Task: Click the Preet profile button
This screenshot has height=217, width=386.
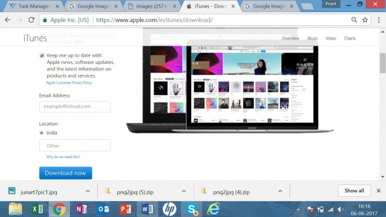Action: 331,4
